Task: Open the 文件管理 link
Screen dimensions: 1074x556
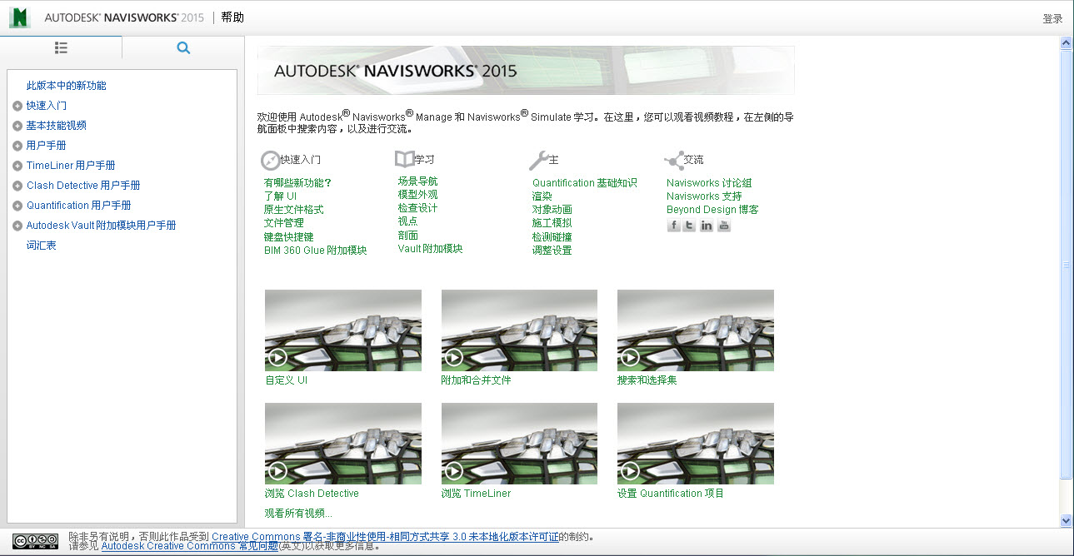Action: click(283, 223)
